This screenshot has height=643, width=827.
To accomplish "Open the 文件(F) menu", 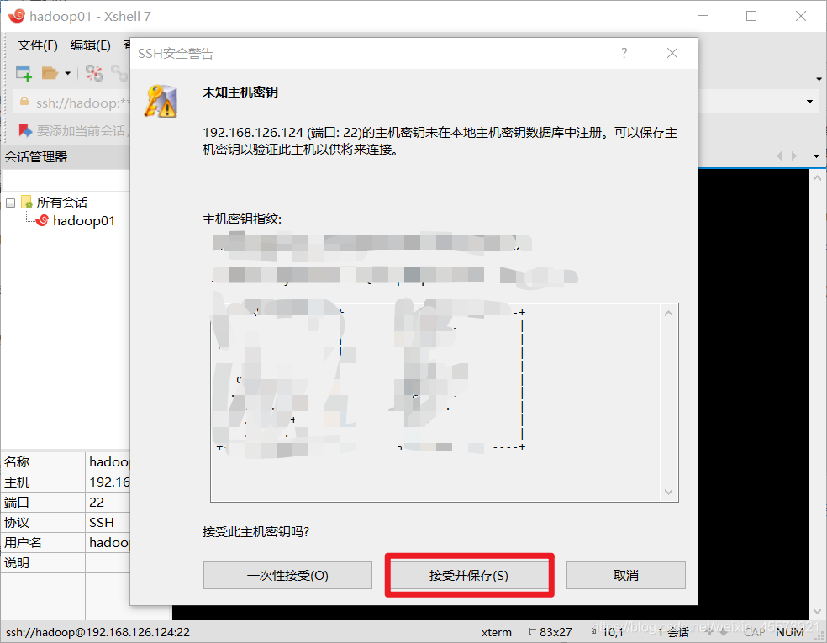I will point(36,45).
